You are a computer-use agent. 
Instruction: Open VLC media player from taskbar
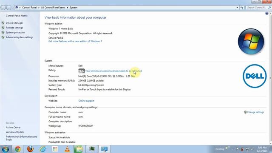coord(67,149)
